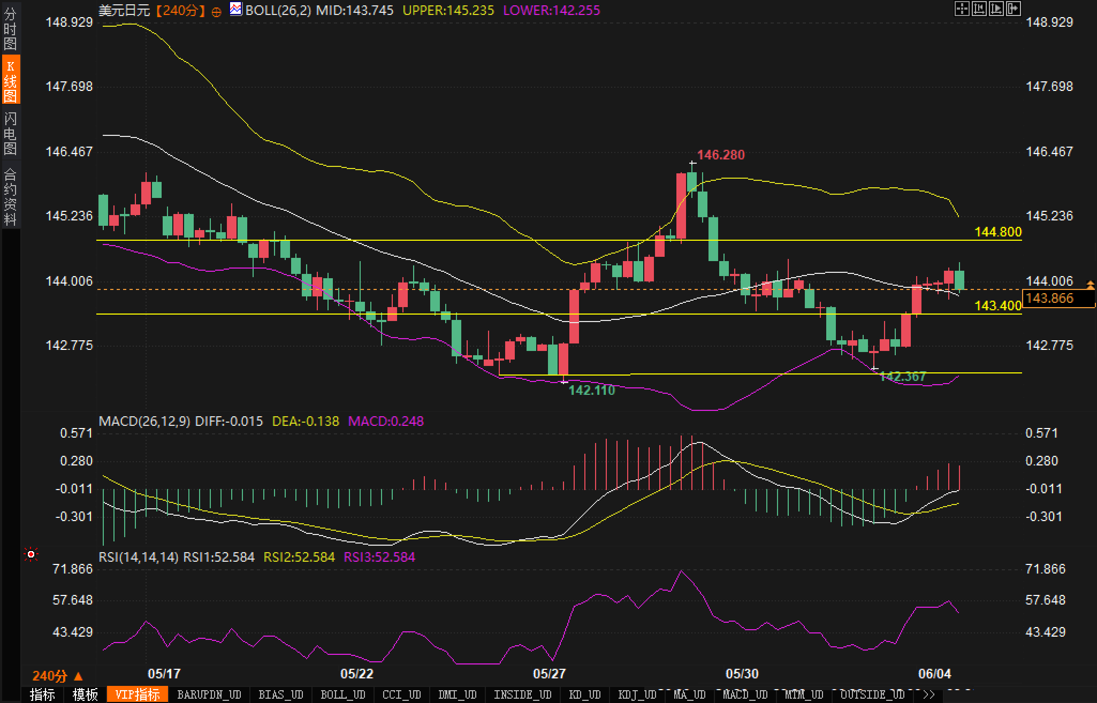Viewport: 1097px width, 703px height.
Task: Click the panel icon with right-pointing arrow
Action: point(1013,9)
